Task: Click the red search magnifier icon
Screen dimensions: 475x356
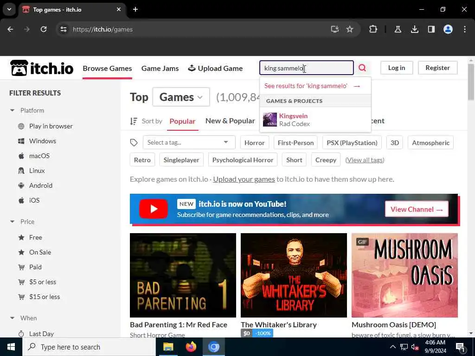Action: [x=362, y=68]
